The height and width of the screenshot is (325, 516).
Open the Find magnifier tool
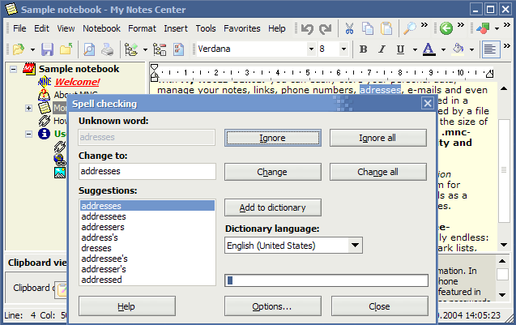click(x=411, y=28)
